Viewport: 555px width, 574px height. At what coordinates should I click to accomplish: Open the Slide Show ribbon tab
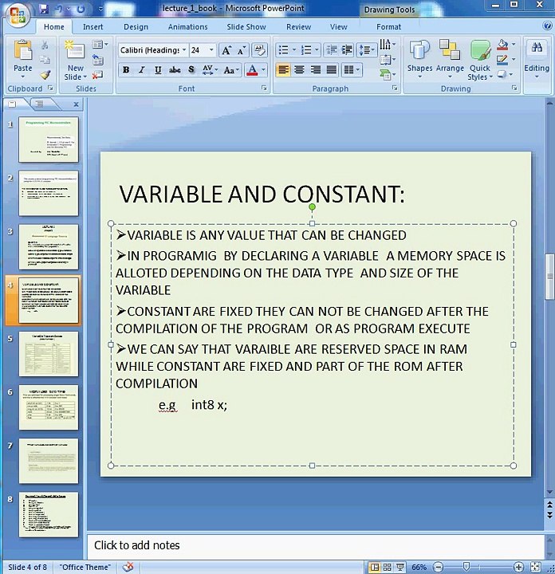(246, 27)
